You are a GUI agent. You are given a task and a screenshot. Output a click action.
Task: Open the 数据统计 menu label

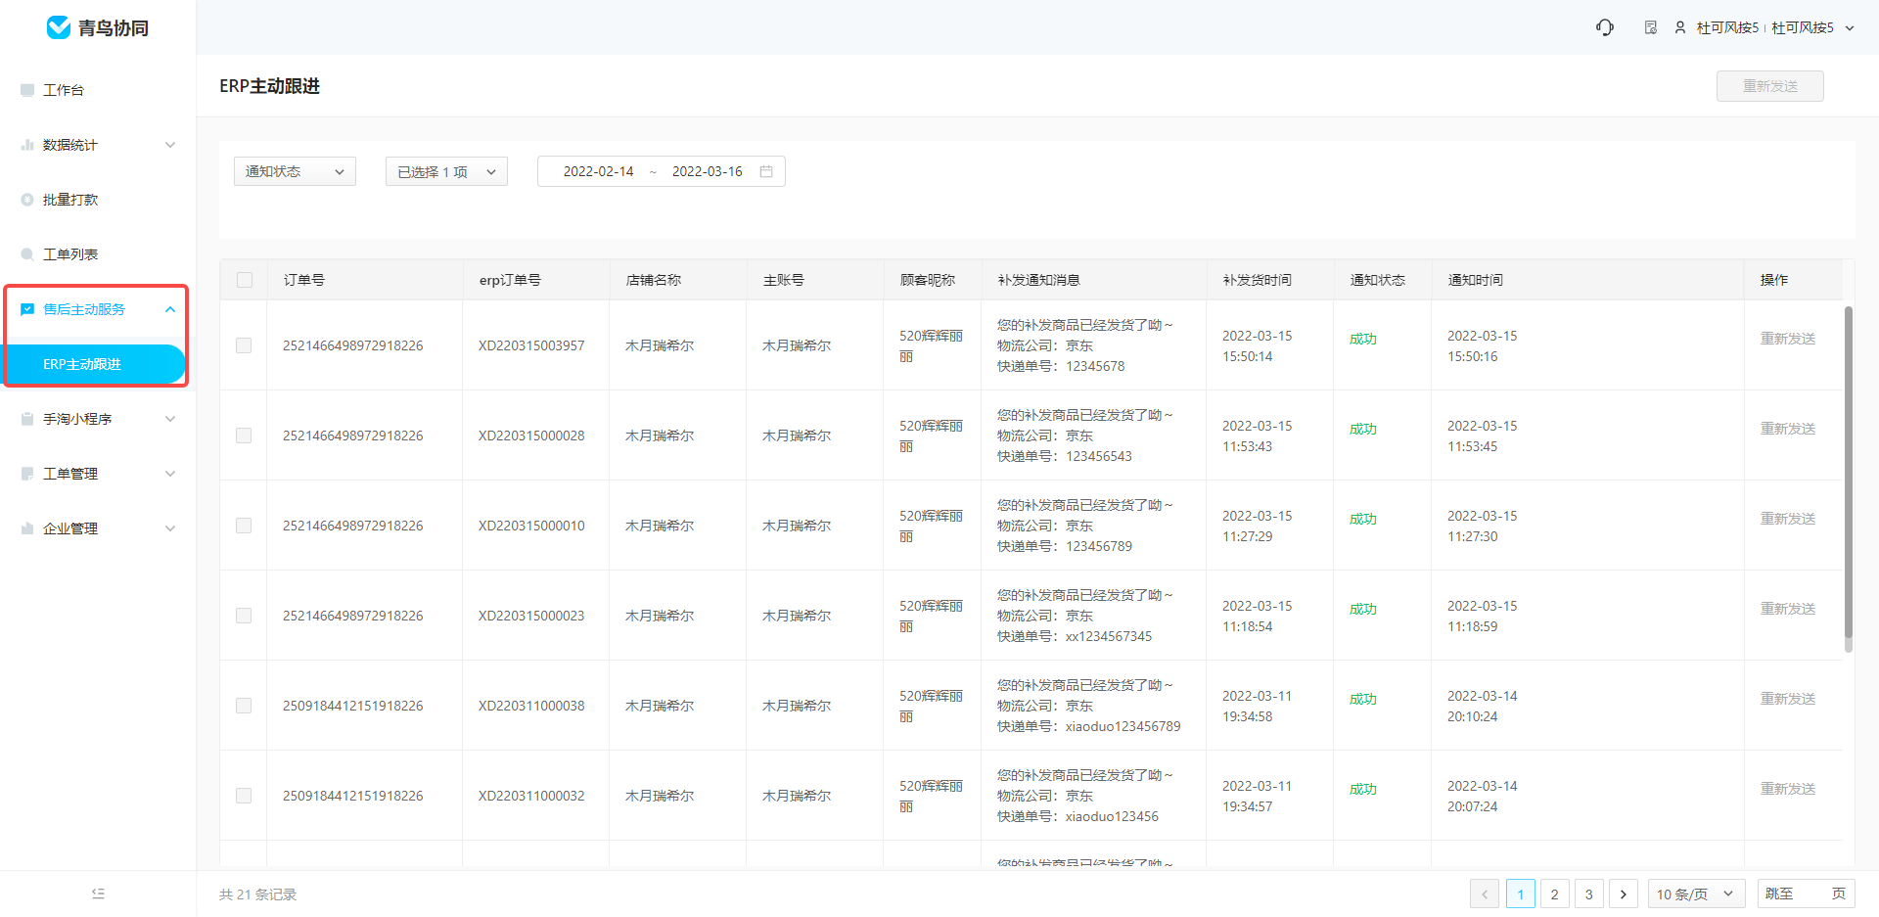pos(70,145)
